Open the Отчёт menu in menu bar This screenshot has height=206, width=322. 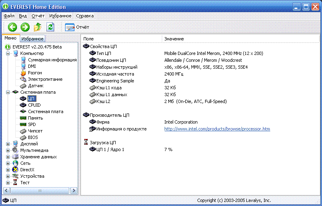coord(38,16)
